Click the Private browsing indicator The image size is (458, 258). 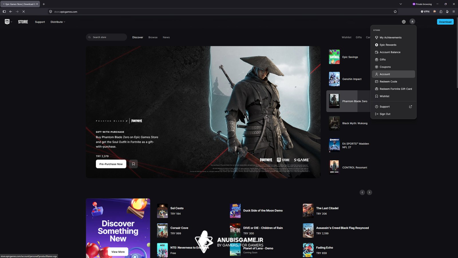pyautogui.click(x=422, y=4)
